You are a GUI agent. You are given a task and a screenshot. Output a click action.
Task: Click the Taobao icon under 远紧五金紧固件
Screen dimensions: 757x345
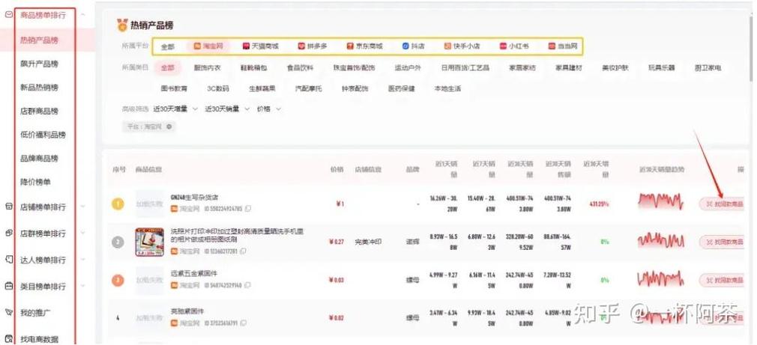point(175,285)
